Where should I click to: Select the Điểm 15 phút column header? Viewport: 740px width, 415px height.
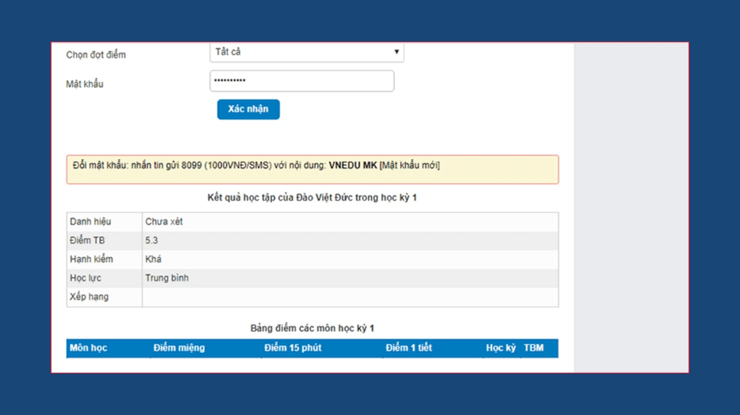292,348
